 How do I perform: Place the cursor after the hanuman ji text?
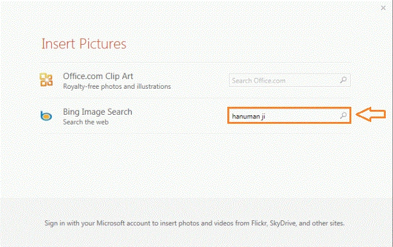[266, 117]
